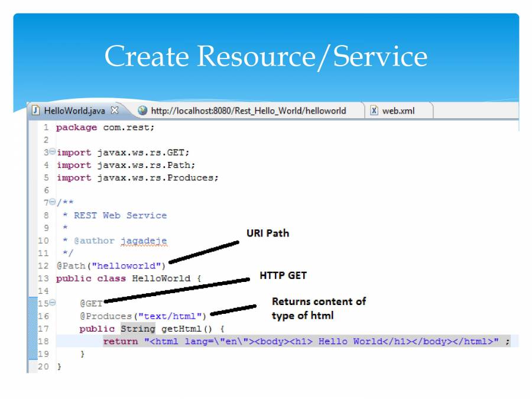Click the XML file icon on web.xml tab
The height and width of the screenshot is (399, 532).
(x=374, y=111)
